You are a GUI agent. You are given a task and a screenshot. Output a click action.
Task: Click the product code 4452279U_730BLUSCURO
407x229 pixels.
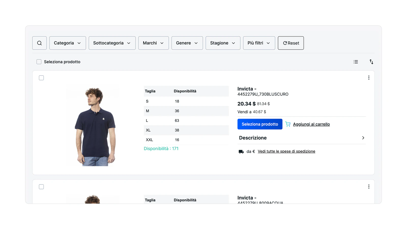(x=263, y=94)
